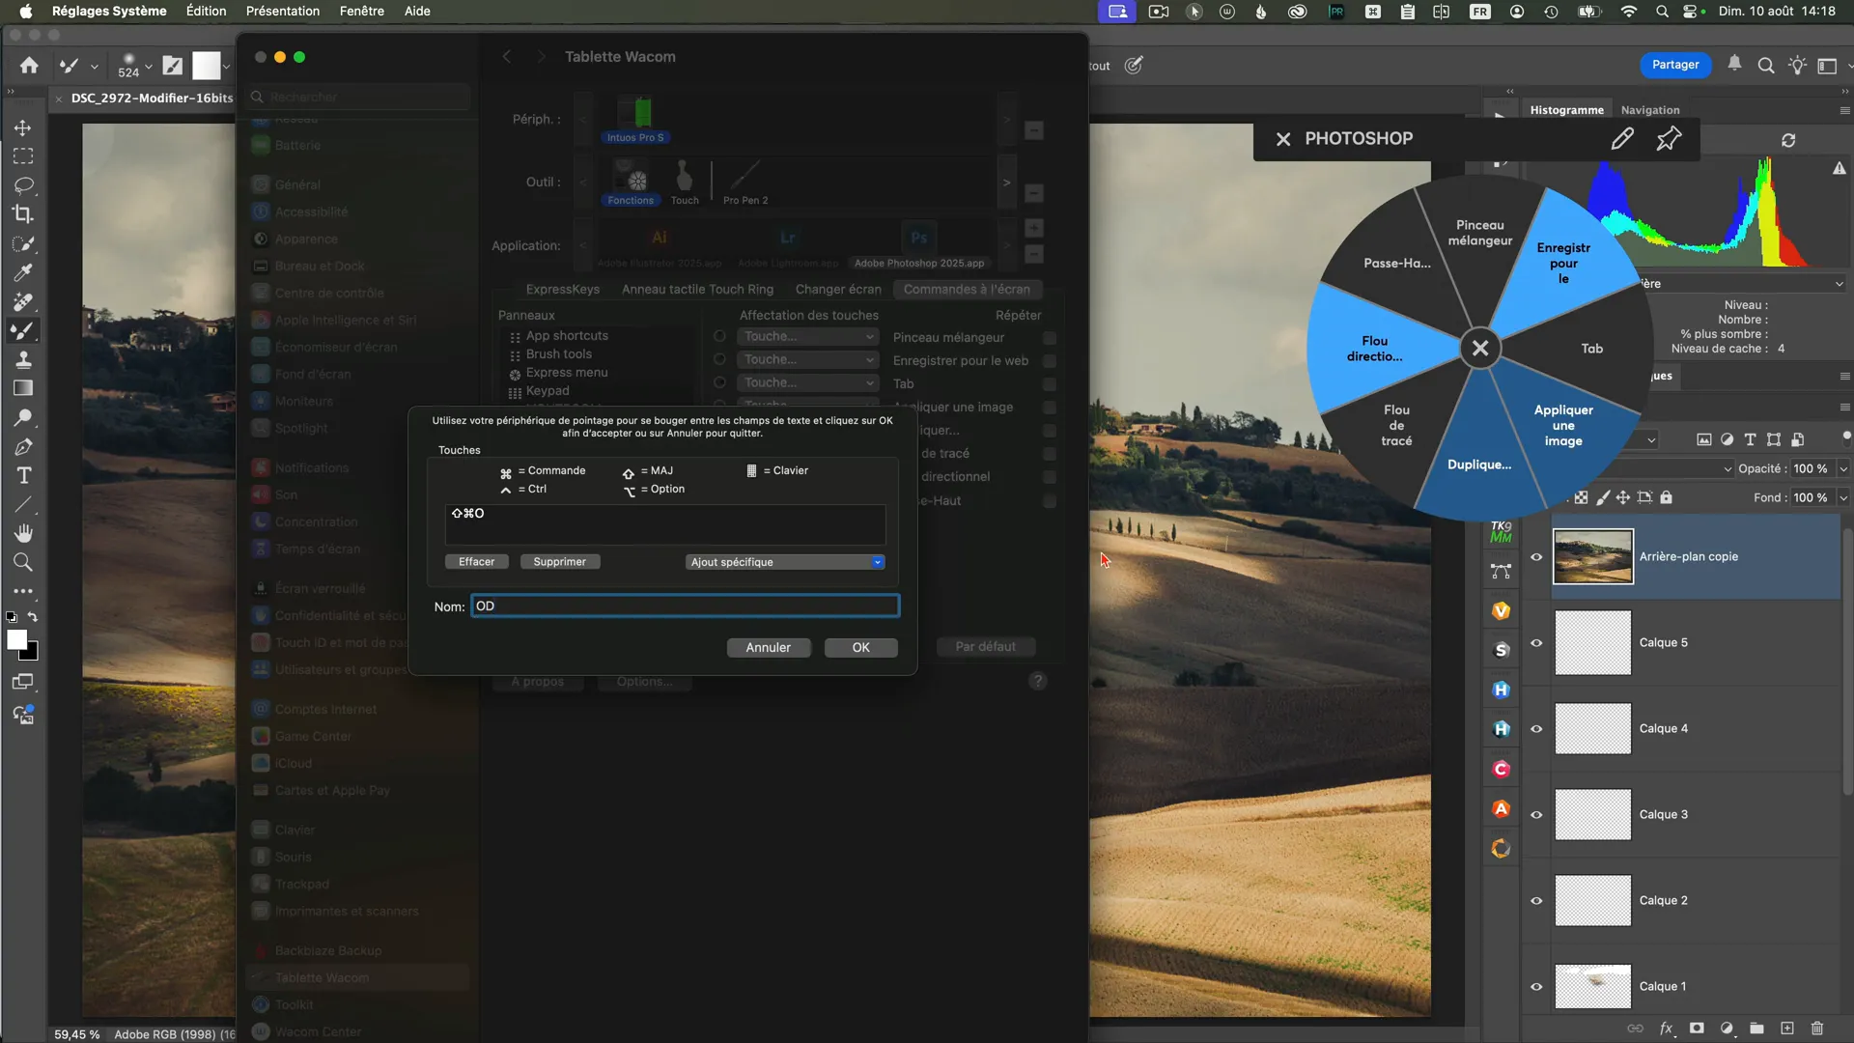Open the Fond dropdown arrow
The width and height of the screenshot is (1854, 1043).
1842,497
